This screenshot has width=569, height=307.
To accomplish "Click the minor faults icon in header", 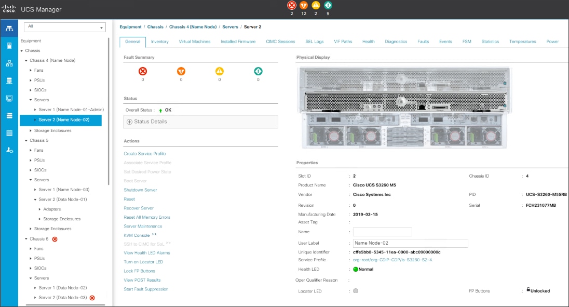I will click(316, 5).
